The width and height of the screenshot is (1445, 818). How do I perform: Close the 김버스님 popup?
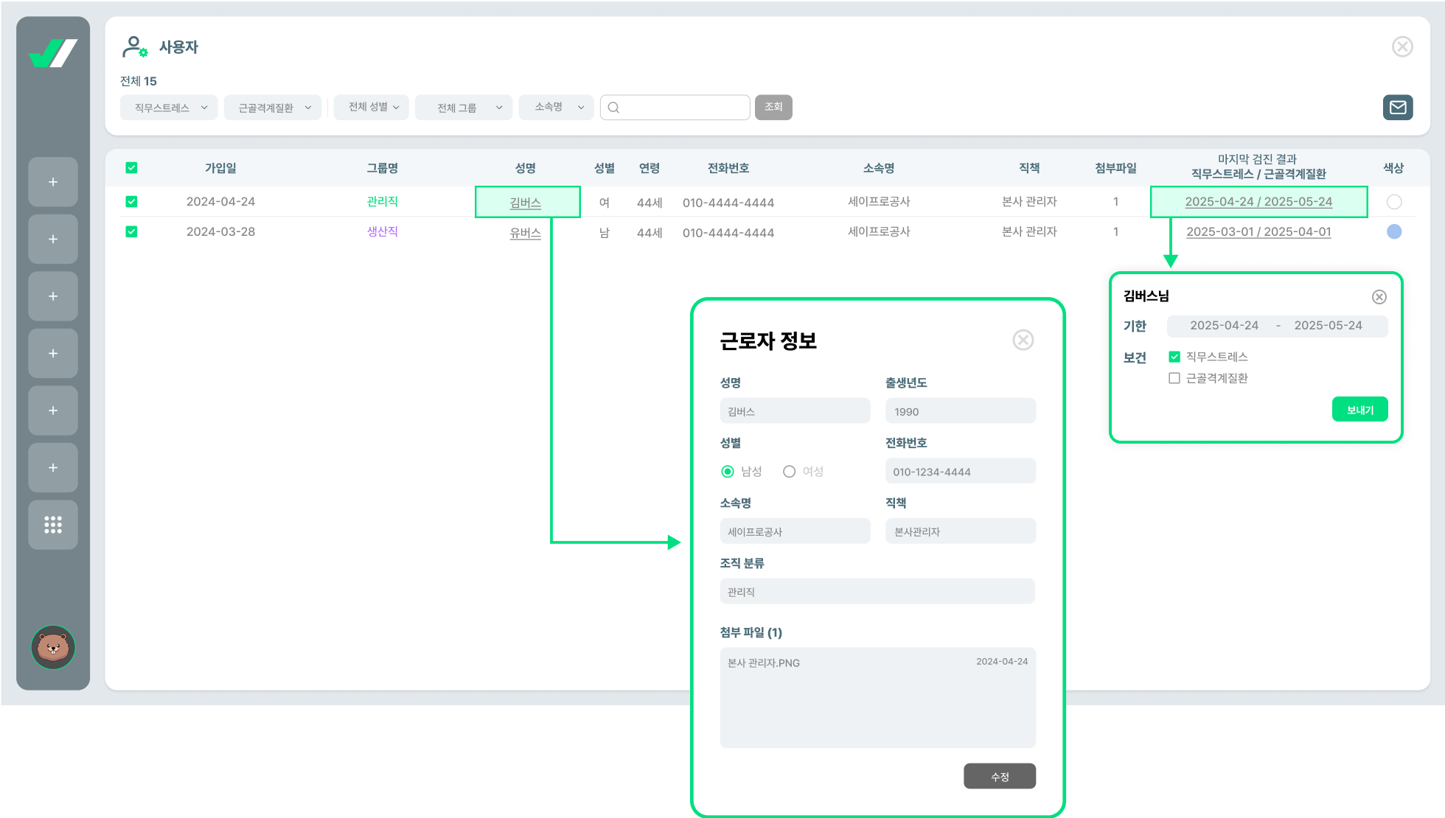(1379, 297)
